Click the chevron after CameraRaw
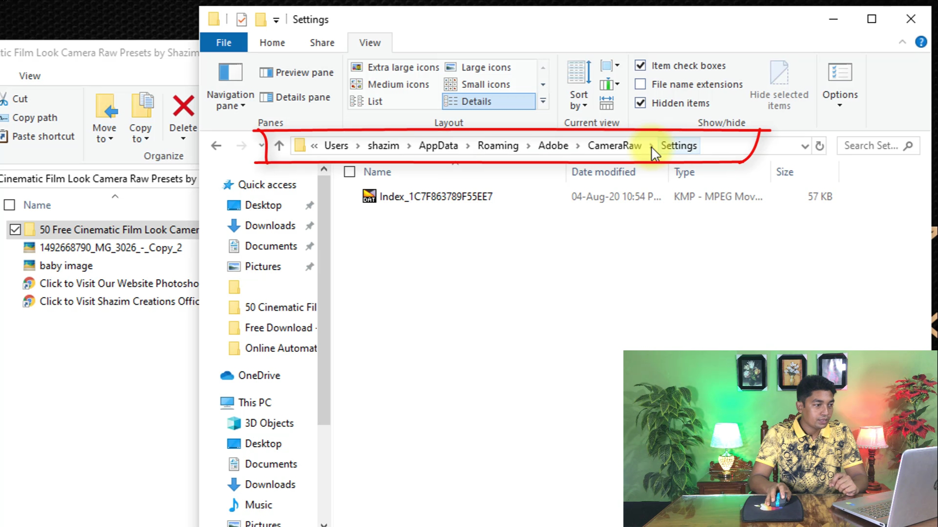Image resolution: width=938 pixels, height=527 pixels. point(651,146)
